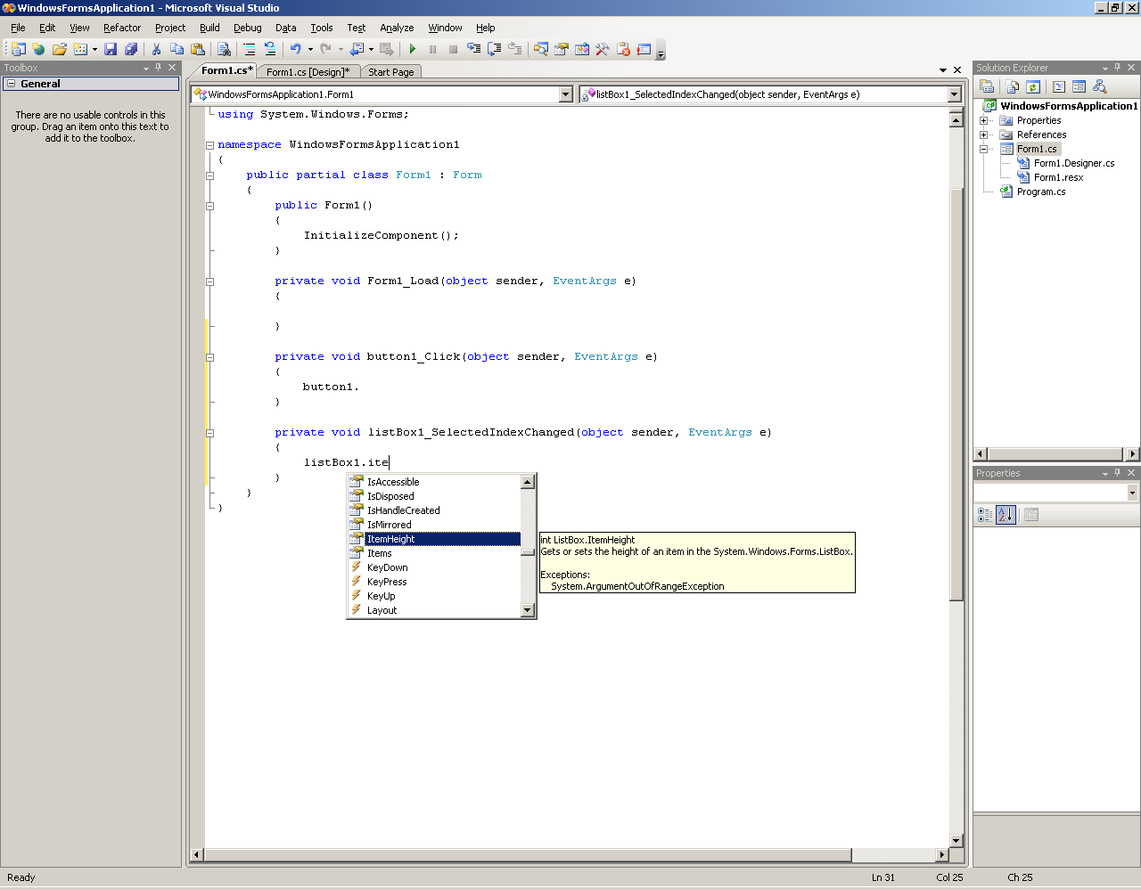Click Solution Explorer horizontal scroll right arrow
The width and height of the screenshot is (1141, 889).
point(1132,453)
